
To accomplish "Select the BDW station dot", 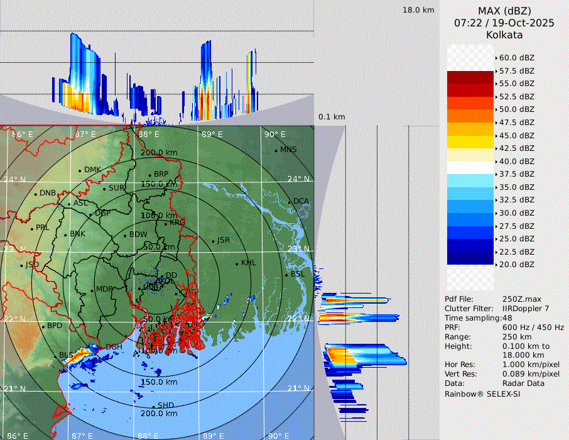I will pyautogui.click(x=125, y=235).
